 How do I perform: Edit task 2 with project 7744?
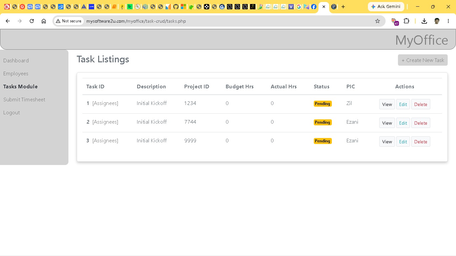tap(403, 123)
